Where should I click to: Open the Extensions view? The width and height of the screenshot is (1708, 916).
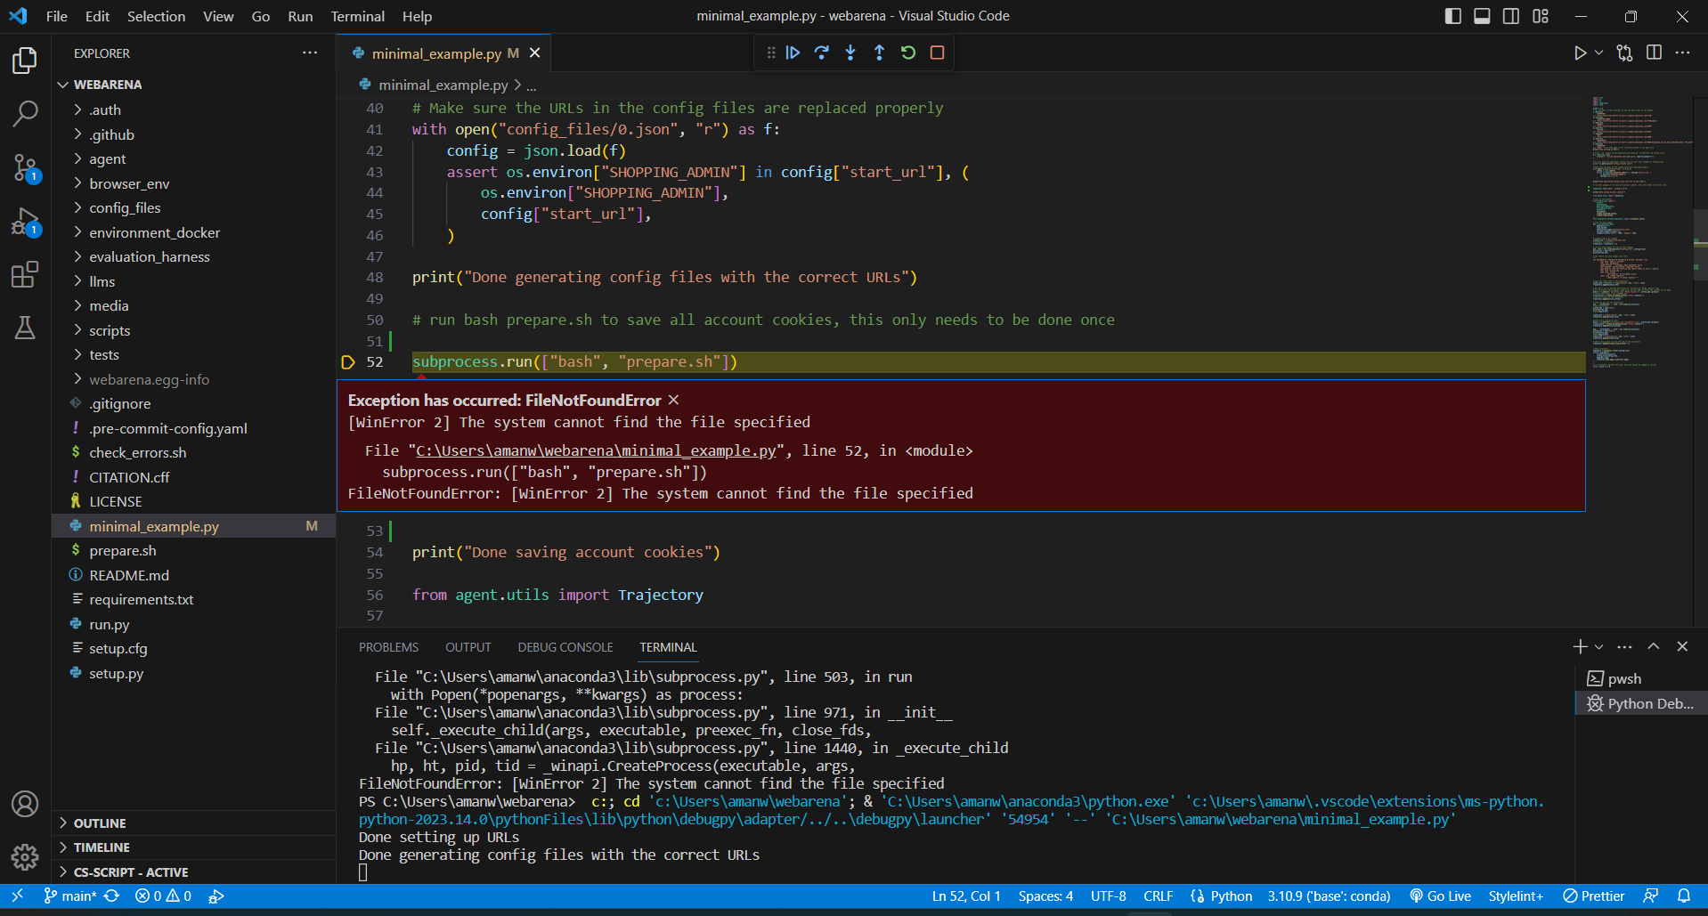25,274
